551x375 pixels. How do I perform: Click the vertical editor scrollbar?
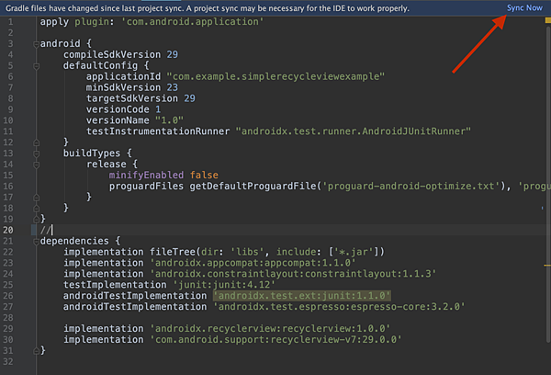pyautogui.click(x=548, y=183)
